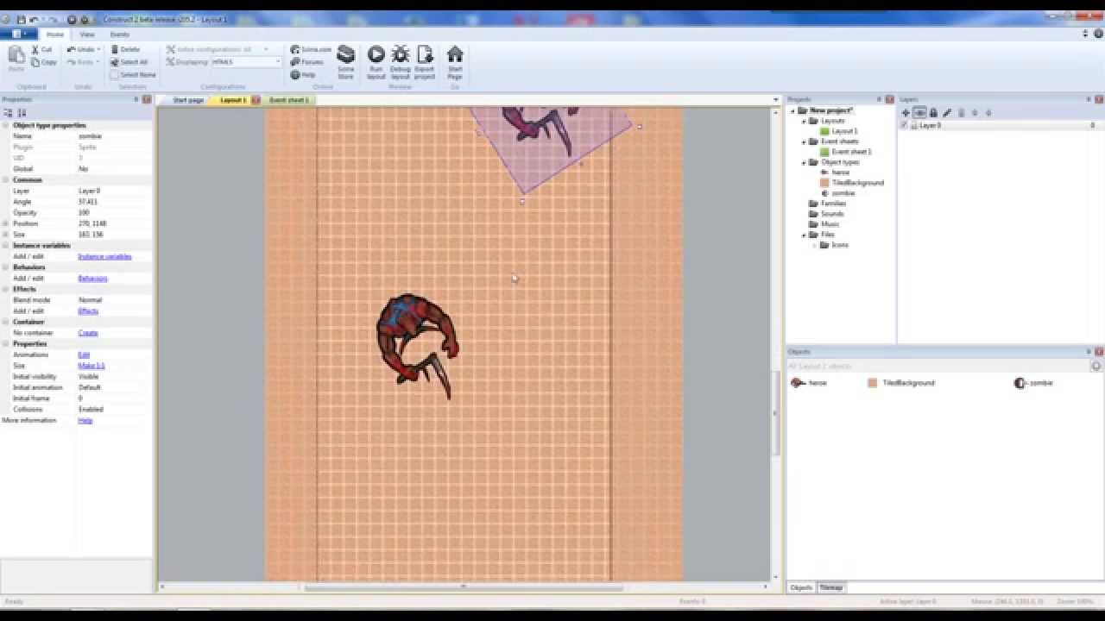Screen dimensions: 1105x621
Task: Open the Forums link in ribbon
Action: 307,62
